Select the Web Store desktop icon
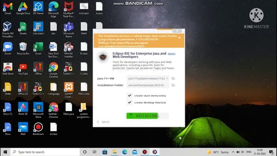This screenshot has height=156, width=277. [8, 68]
